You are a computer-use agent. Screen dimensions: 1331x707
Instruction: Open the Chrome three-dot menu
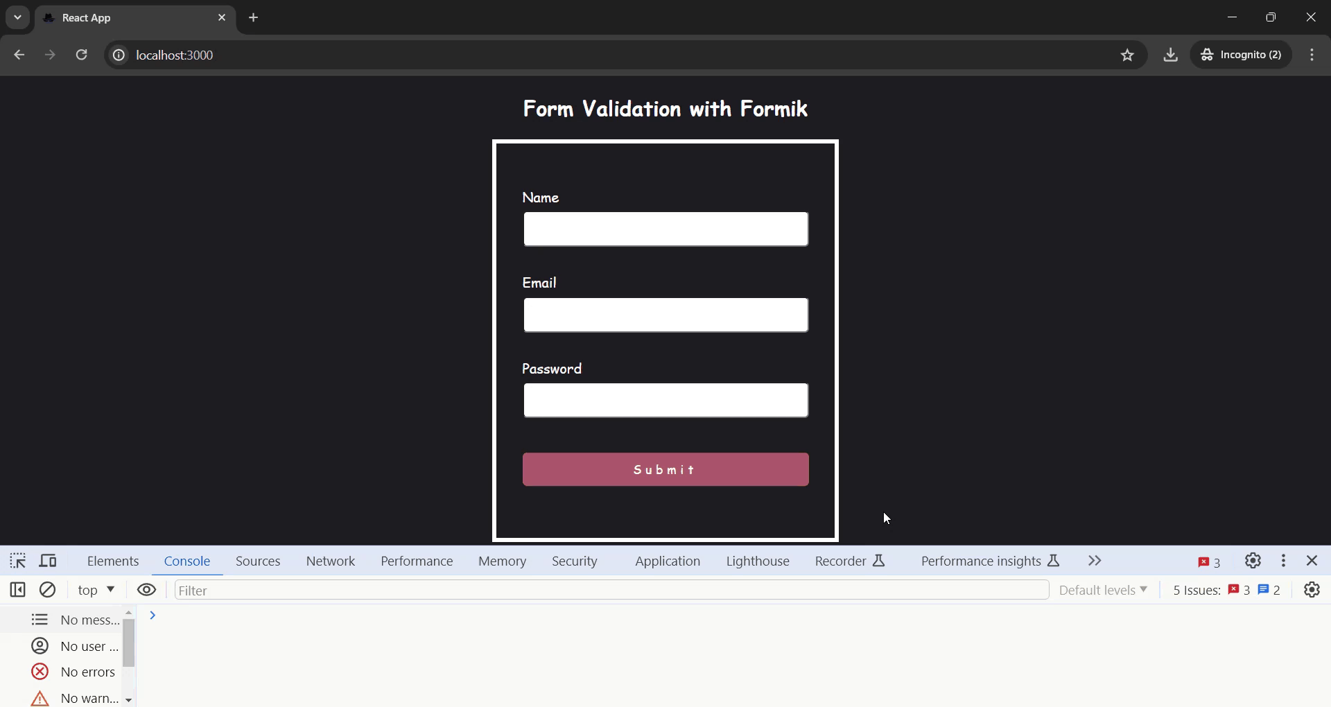point(1312,55)
